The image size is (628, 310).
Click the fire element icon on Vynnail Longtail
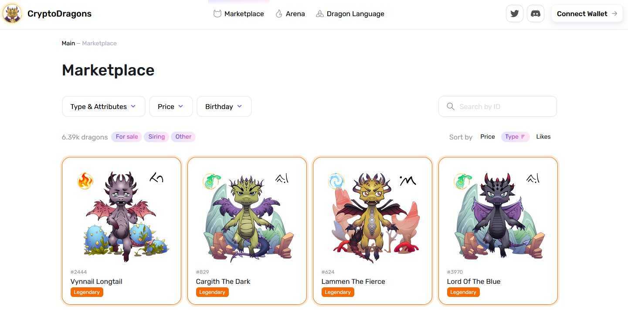[85, 181]
